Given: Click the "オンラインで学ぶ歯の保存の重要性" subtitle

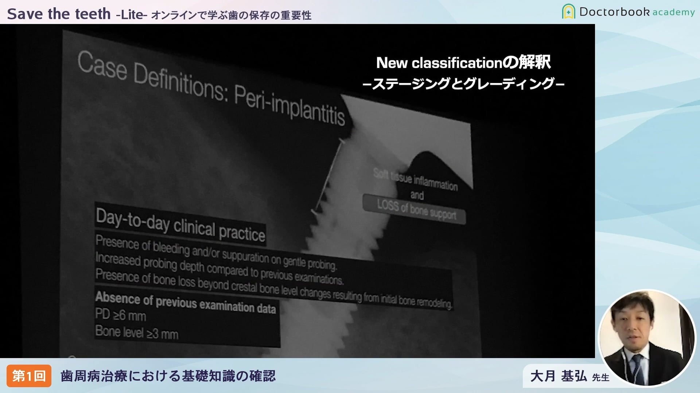Looking at the screenshot, I should (x=231, y=15).
